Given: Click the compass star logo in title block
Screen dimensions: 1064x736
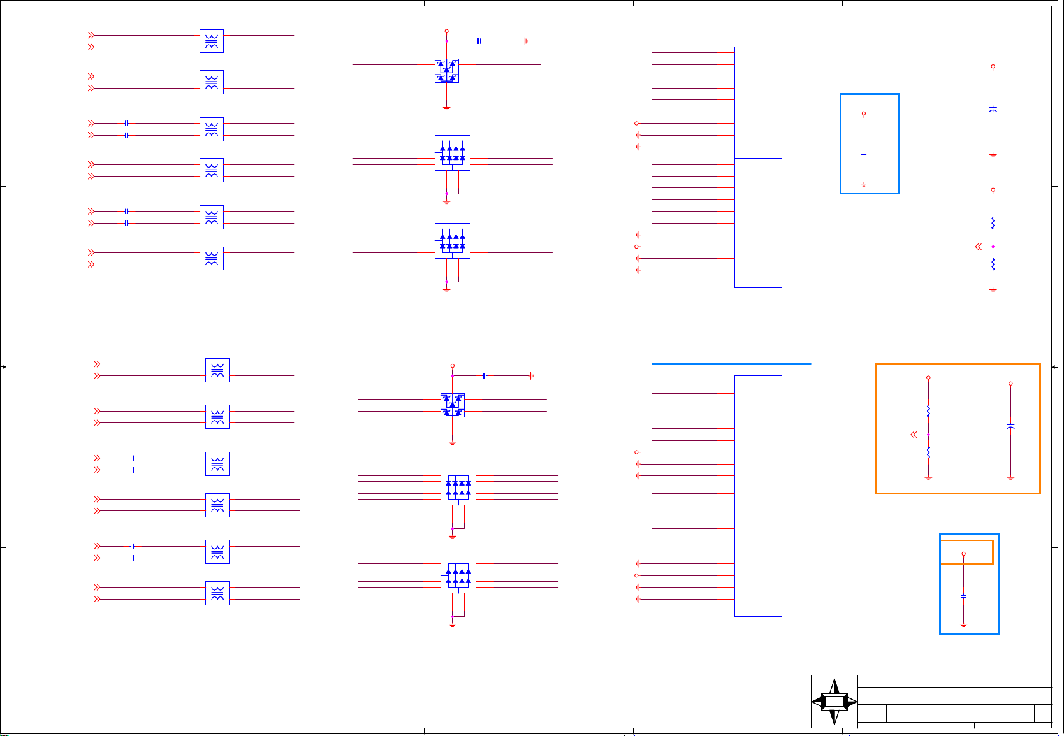Looking at the screenshot, I should [x=834, y=702].
